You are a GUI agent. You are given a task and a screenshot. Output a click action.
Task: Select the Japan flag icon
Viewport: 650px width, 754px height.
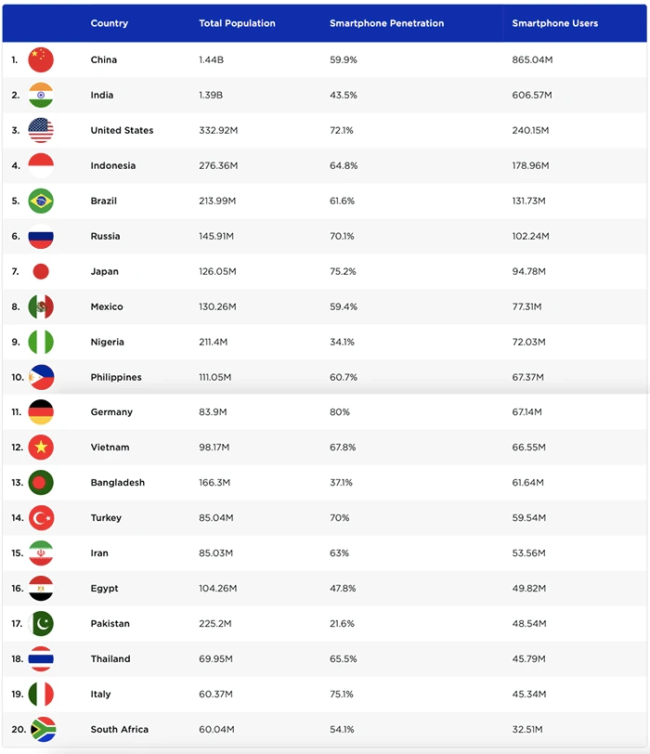(x=41, y=271)
